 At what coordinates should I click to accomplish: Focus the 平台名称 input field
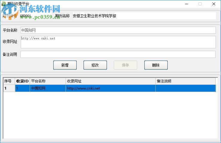click(x=118, y=30)
